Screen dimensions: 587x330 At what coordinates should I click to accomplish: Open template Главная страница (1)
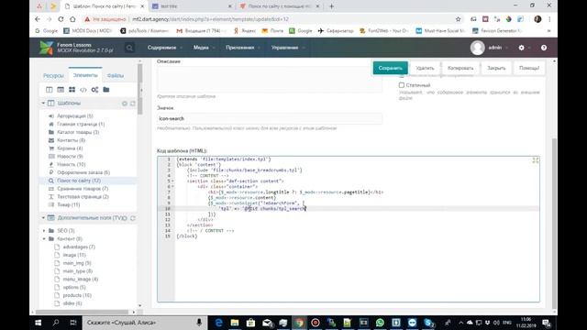81,125
